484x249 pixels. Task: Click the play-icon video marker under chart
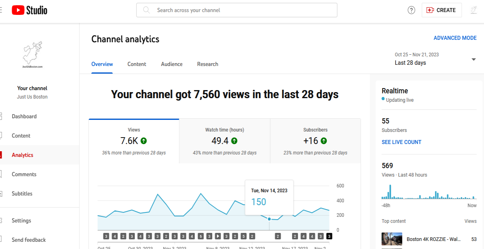218,236
